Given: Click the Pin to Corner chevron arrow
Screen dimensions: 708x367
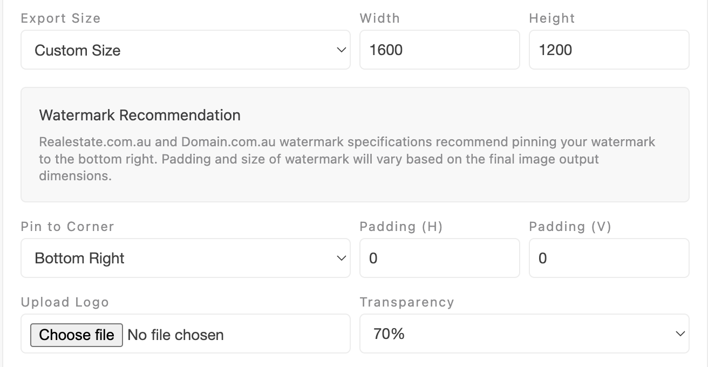Looking at the screenshot, I should coord(341,259).
